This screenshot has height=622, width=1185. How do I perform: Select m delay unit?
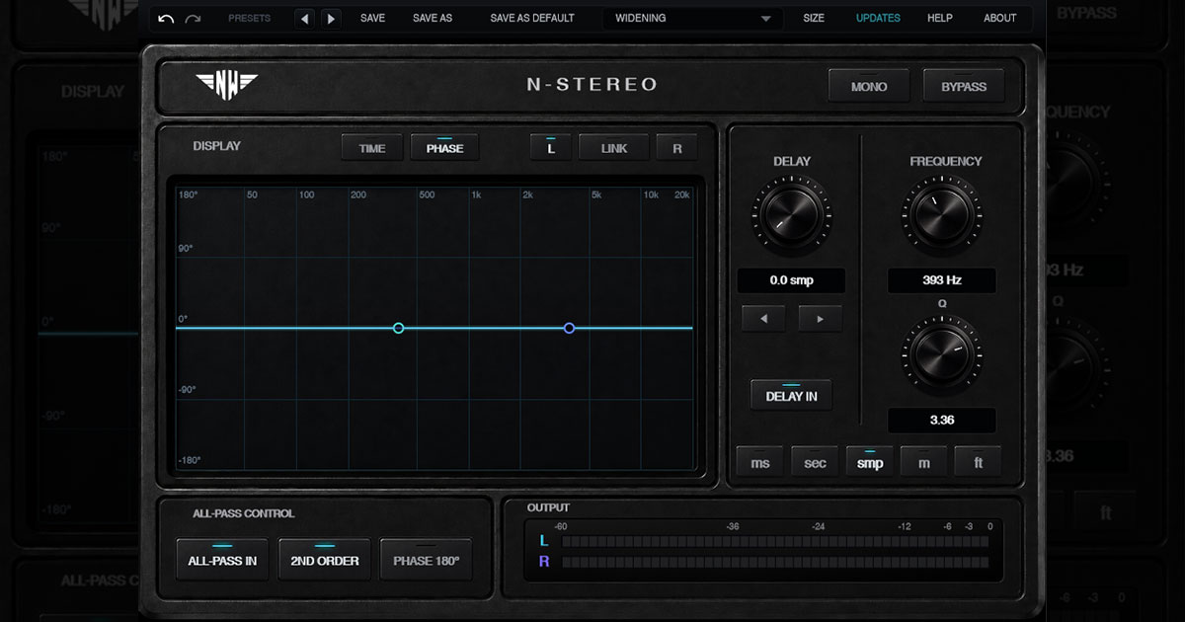pos(923,462)
